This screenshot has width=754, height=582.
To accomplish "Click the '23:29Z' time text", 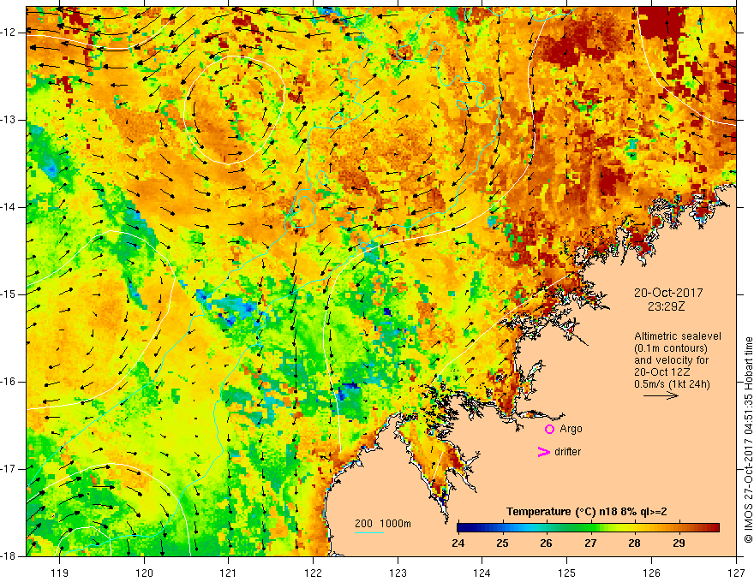I will tap(666, 306).
